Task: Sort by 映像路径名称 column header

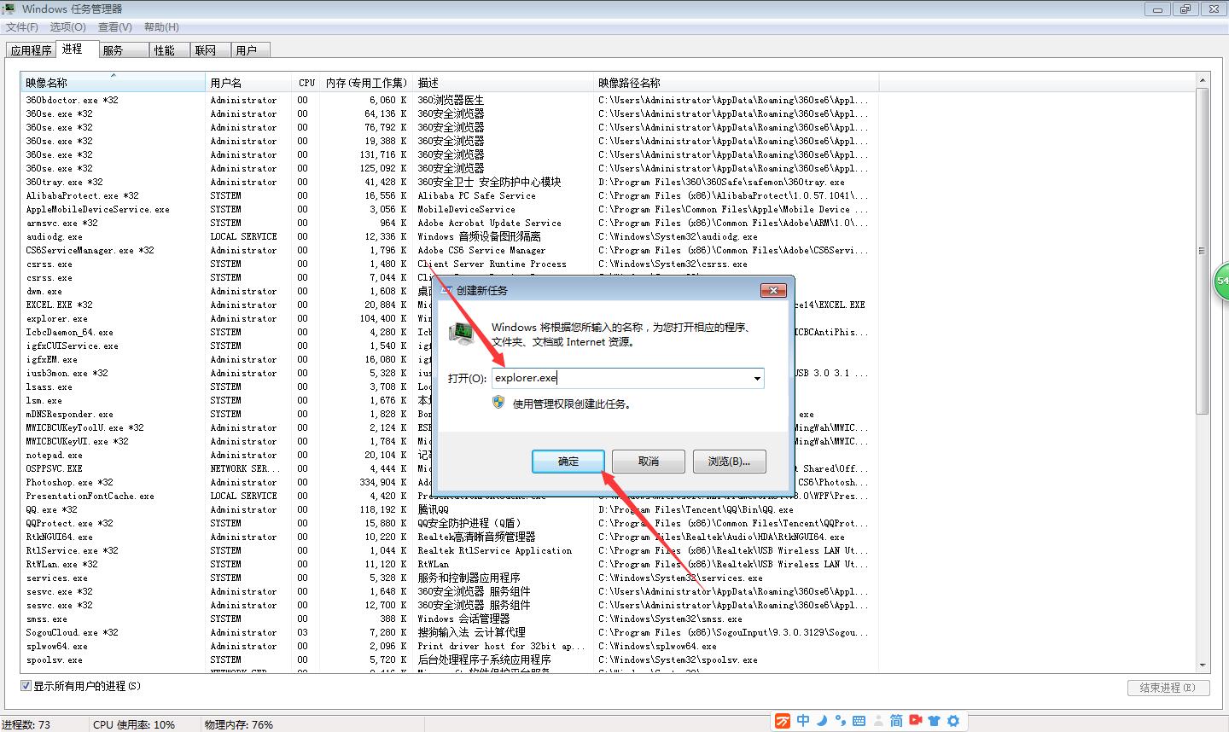Action: 736,83
